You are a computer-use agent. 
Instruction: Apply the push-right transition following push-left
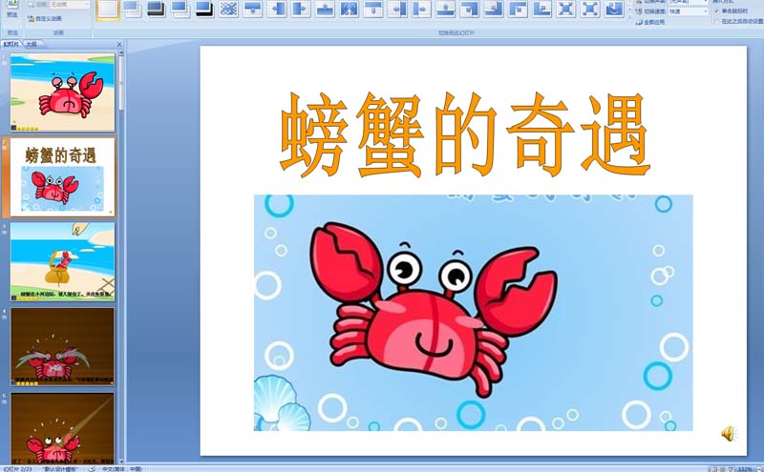click(421, 10)
